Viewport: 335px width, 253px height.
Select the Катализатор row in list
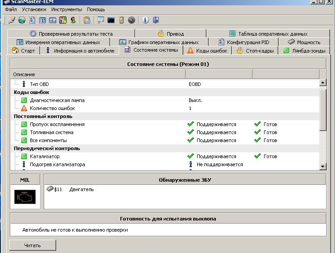45,156
